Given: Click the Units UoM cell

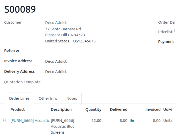Looking at the screenshot, I should (x=168, y=121).
